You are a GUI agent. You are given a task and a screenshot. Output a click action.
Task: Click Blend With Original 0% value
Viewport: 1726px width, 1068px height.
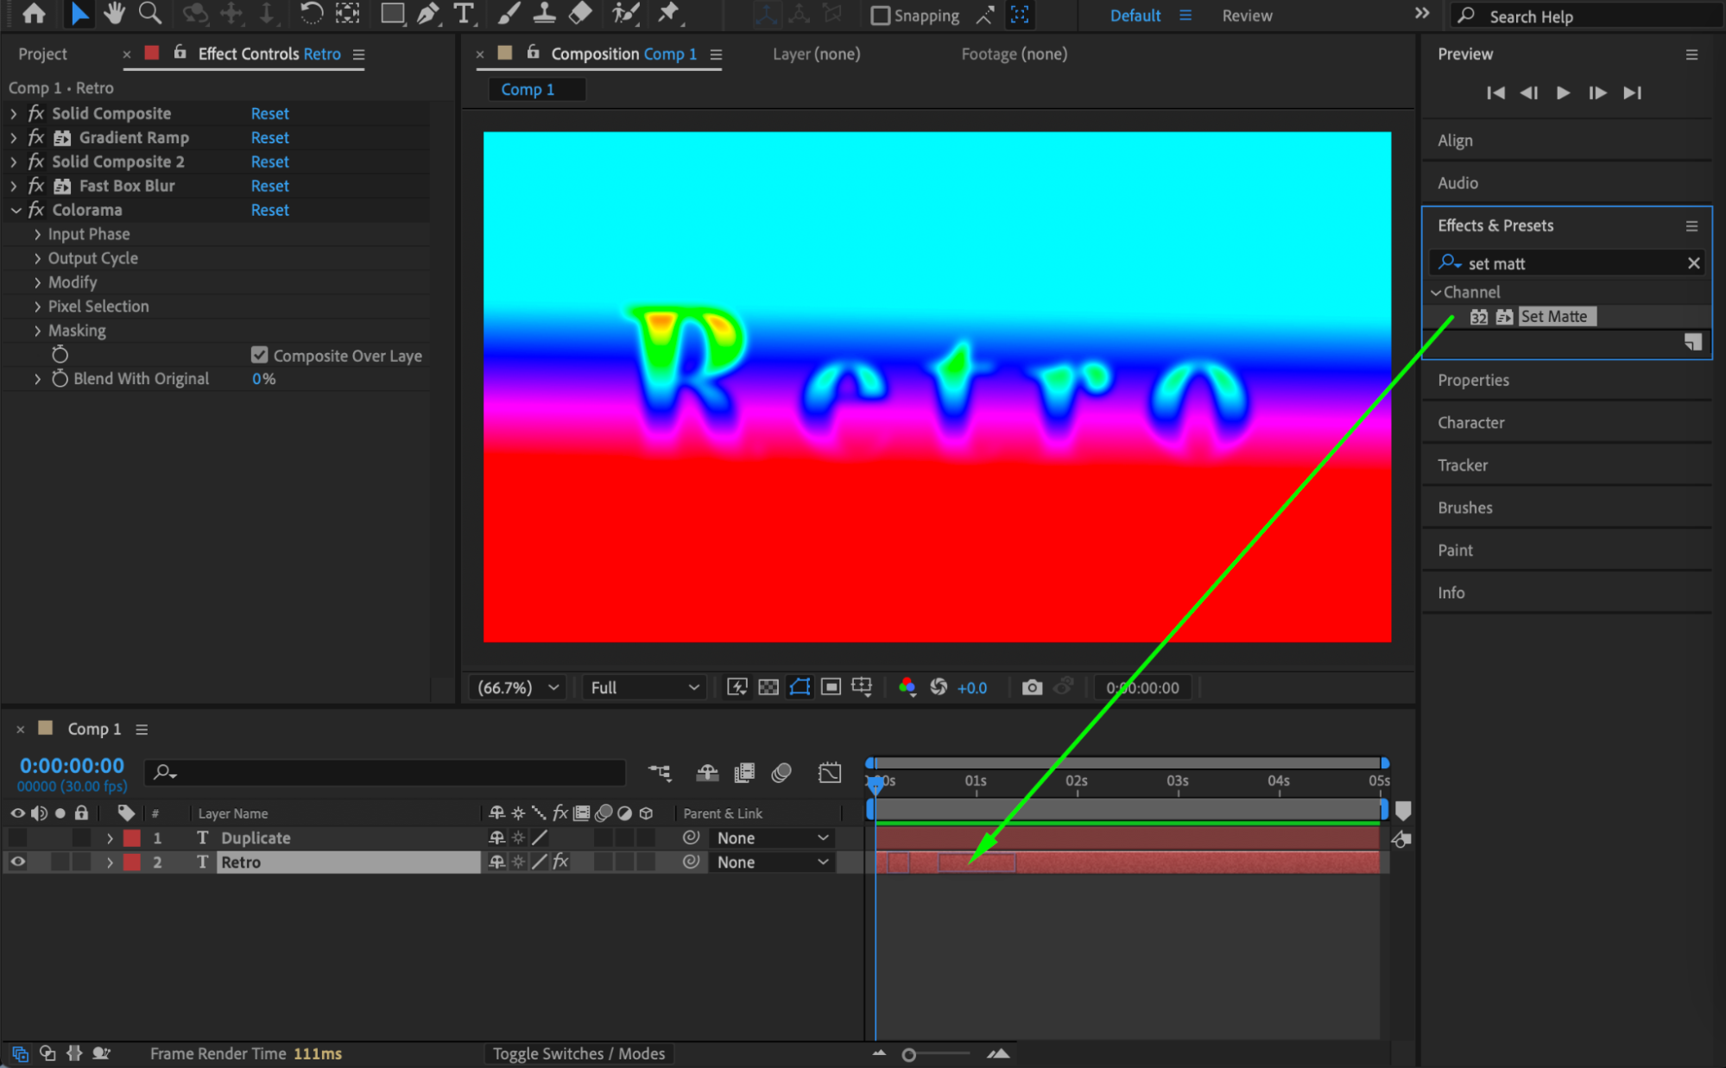point(263,378)
